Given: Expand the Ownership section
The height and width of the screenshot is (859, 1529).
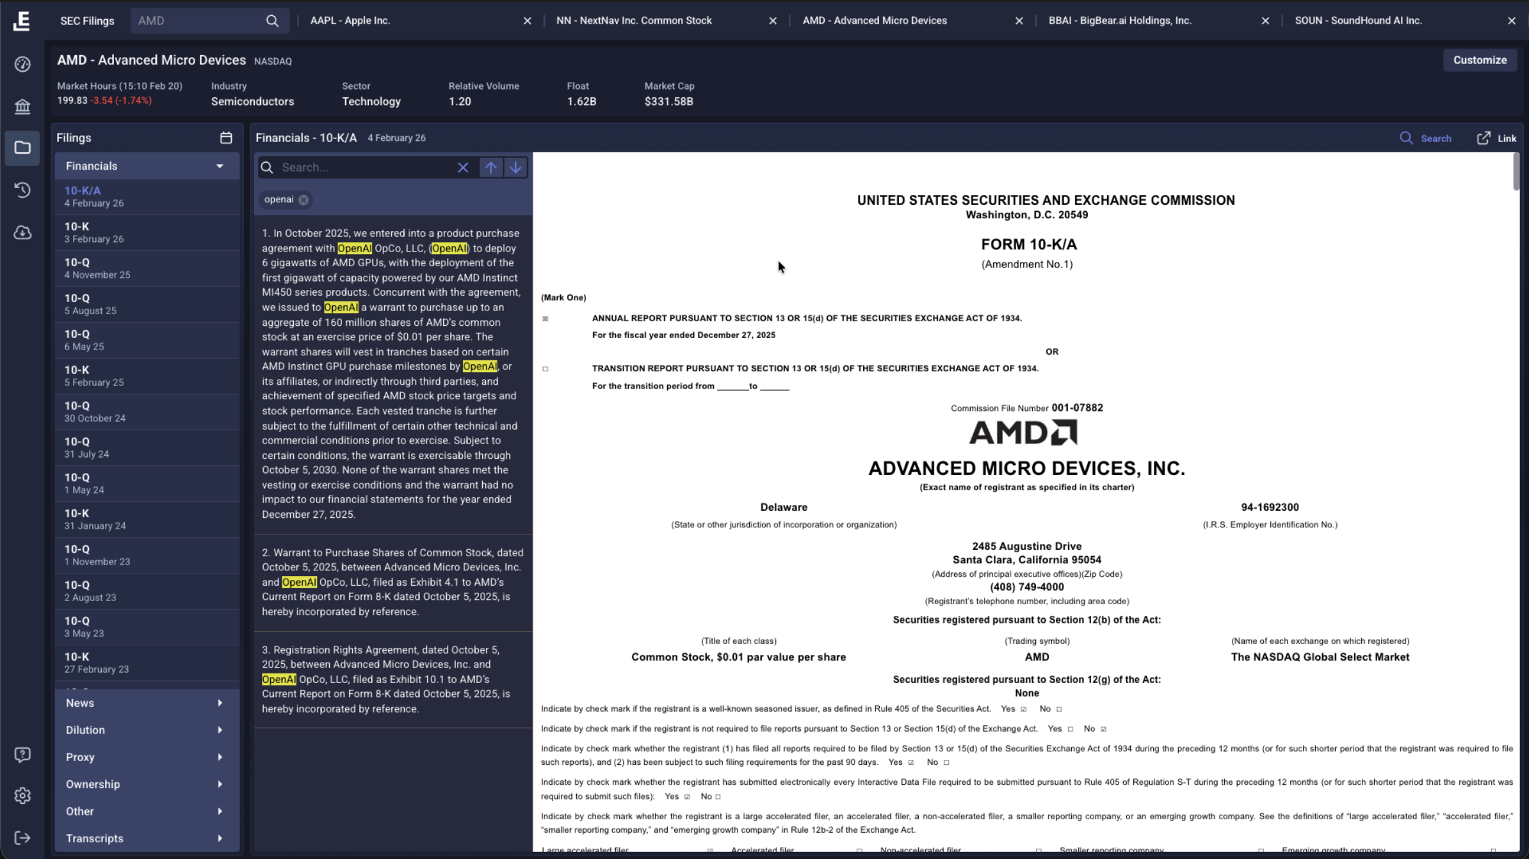Looking at the screenshot, I should click(147, 784).
